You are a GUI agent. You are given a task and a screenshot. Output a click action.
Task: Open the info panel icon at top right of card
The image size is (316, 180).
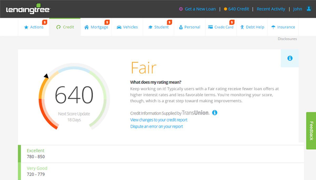pos(290,58)
